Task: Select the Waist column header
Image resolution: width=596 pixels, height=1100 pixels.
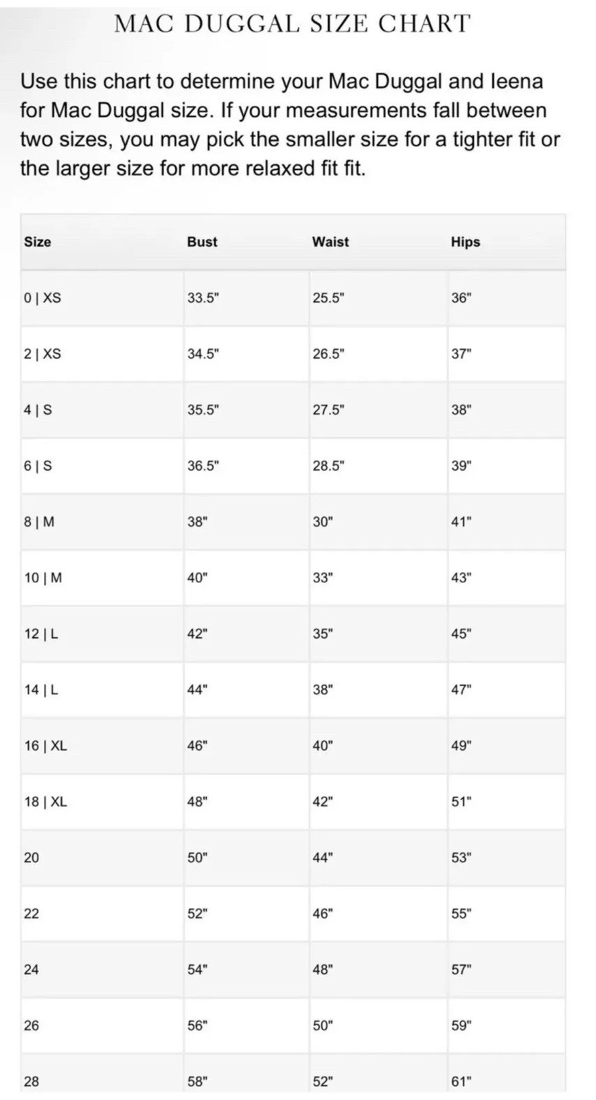Action: pos(330,242)
